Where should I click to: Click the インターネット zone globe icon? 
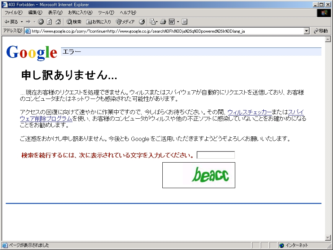coord(282,245)
